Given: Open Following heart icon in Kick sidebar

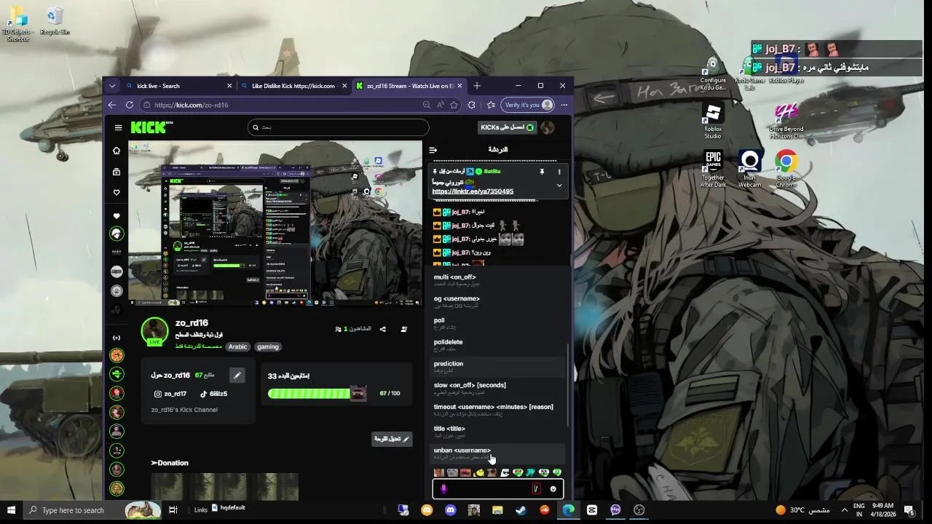Looking at the screenshot, I should tap(116, 193).
